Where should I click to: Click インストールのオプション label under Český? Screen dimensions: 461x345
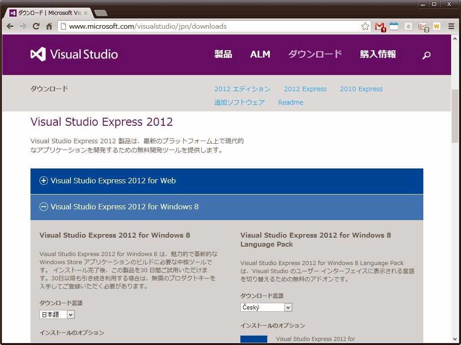coord(273,326)
